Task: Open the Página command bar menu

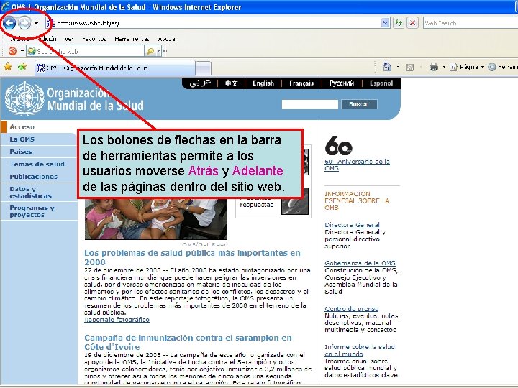Action: 468,67
